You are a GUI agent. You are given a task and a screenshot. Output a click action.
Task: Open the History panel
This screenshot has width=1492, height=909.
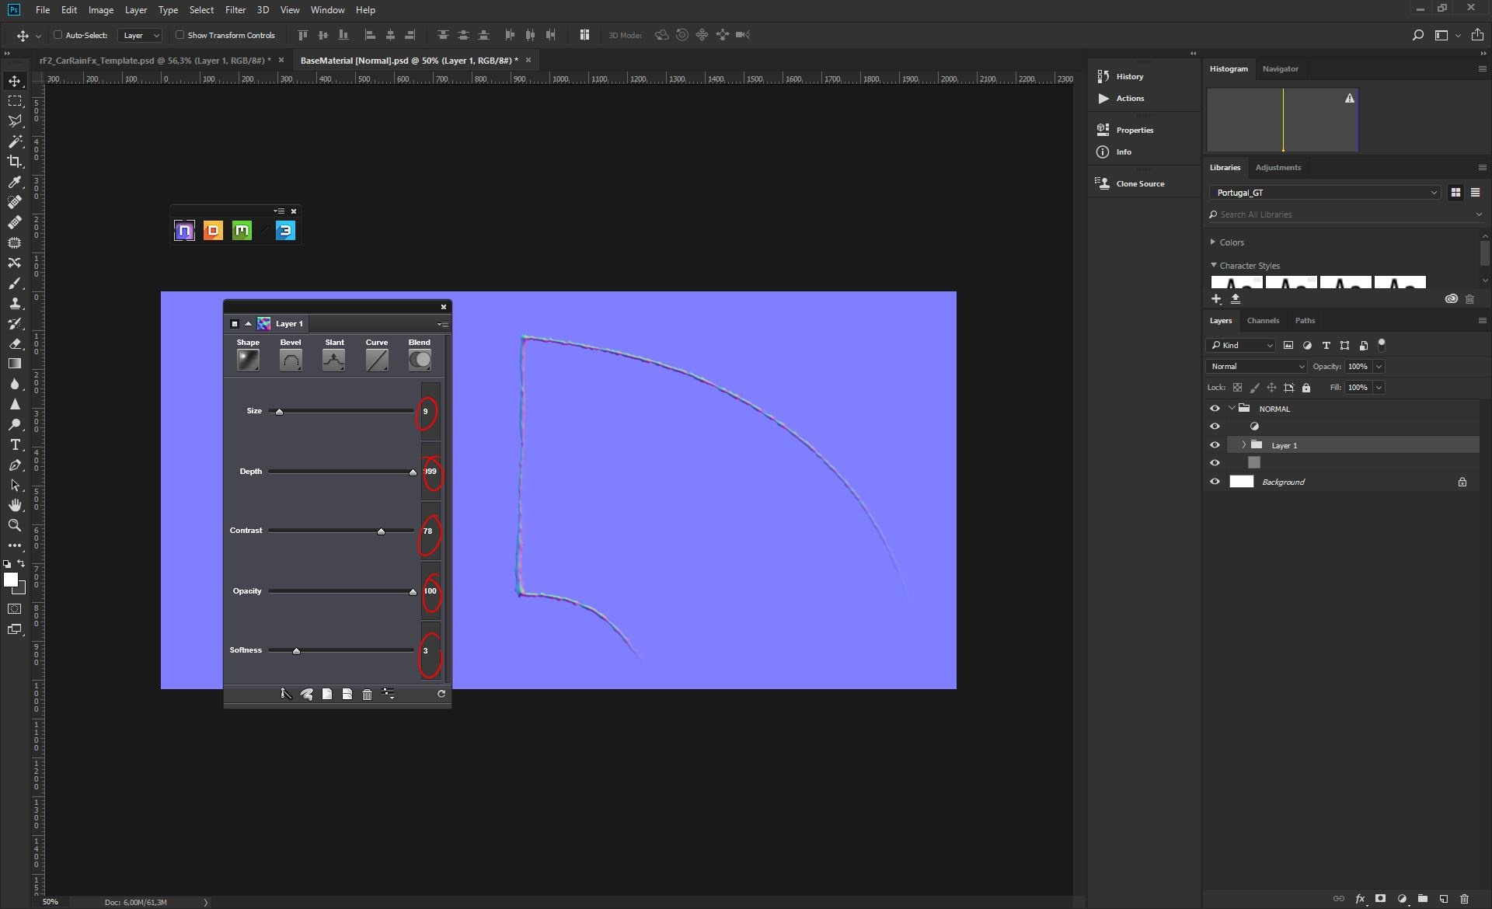click(x=1129, y=76)
